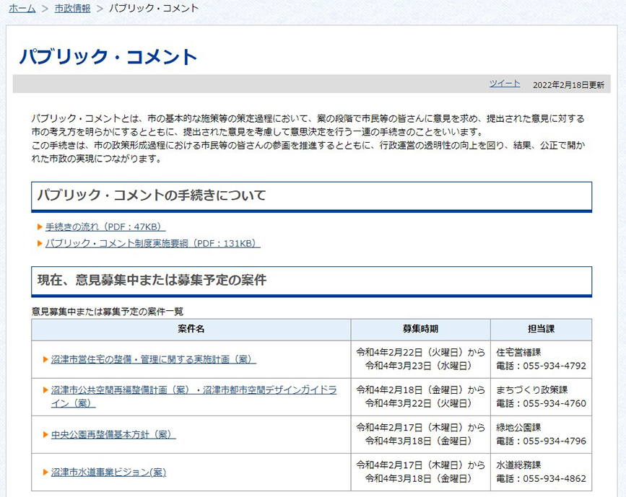Open 市政情報 breadcrumb link

coord(72,8)
